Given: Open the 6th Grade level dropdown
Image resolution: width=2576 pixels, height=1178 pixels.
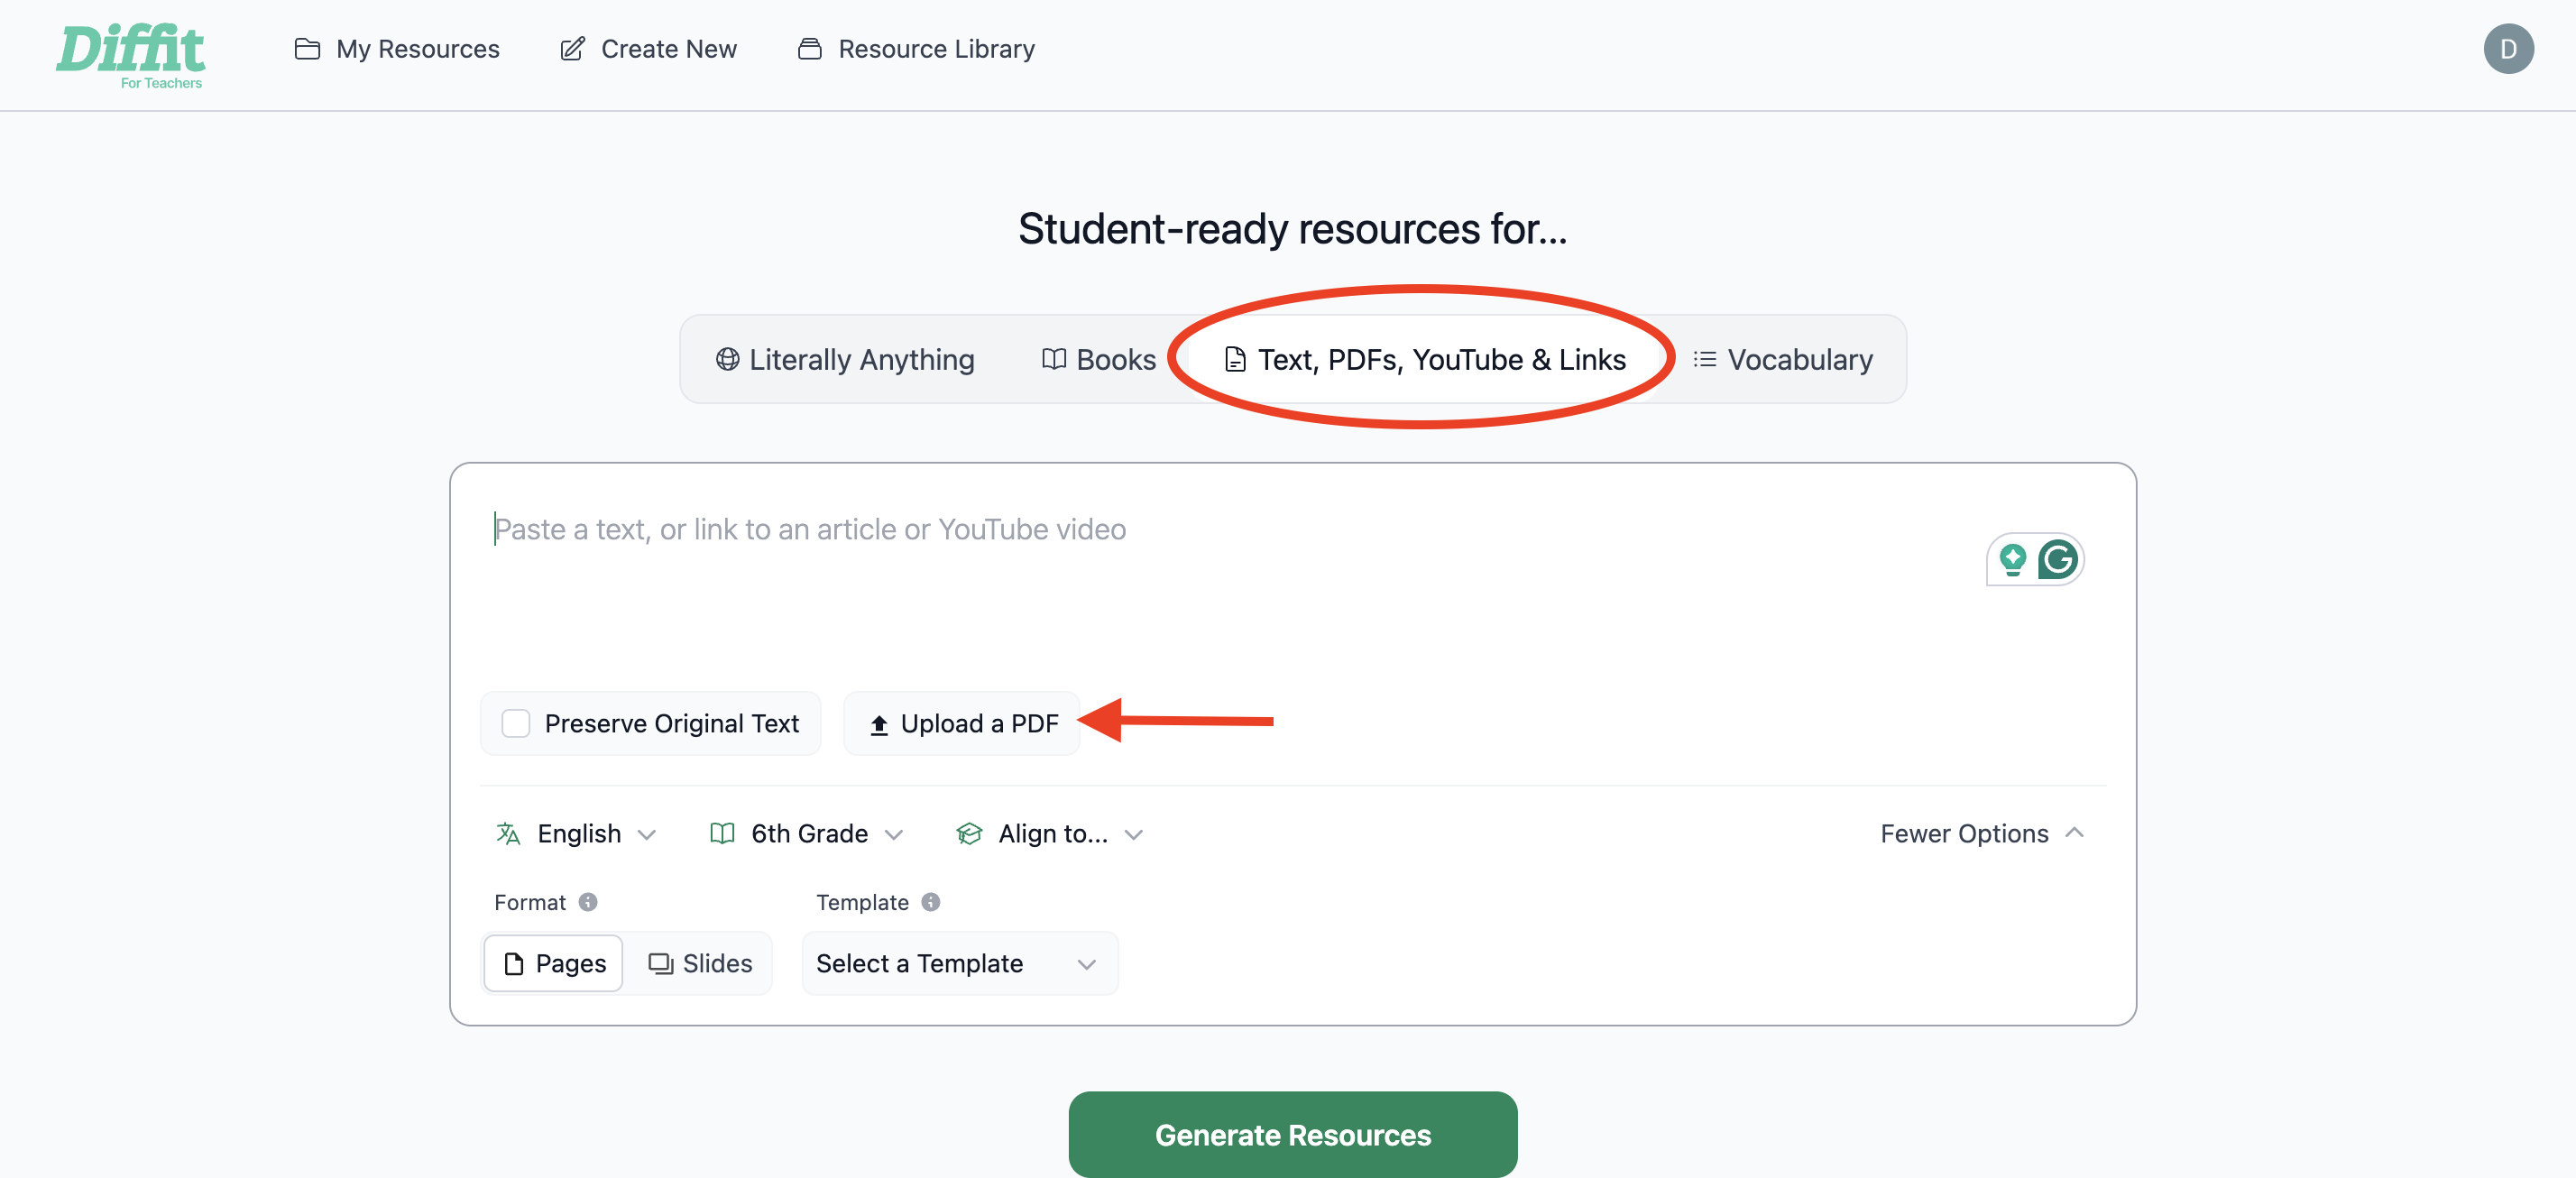Looking at the screenshot, I should coord(806,834).
